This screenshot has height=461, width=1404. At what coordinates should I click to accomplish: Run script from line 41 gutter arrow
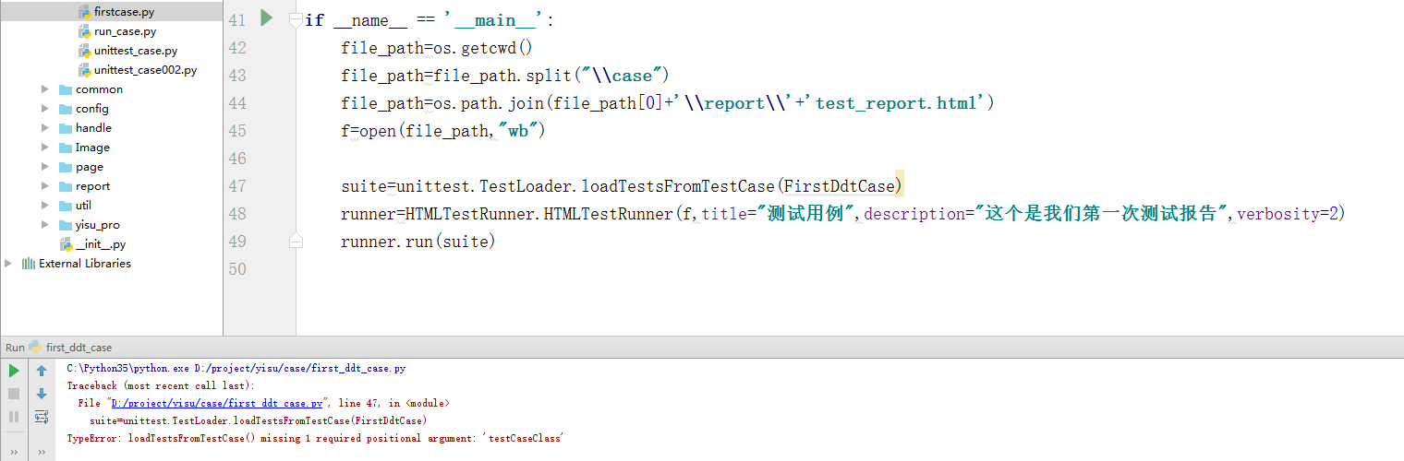(266, 18)
